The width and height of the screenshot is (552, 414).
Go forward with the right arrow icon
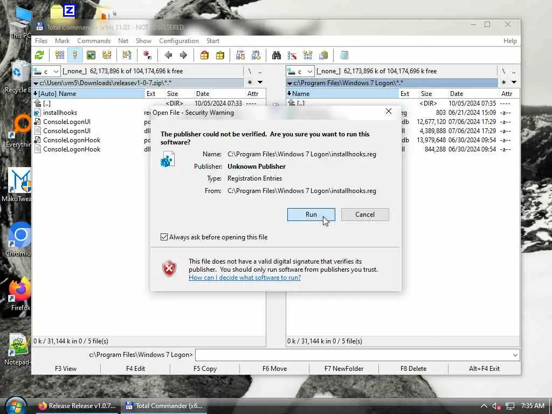pyautogui.click(x=183, y=55)
